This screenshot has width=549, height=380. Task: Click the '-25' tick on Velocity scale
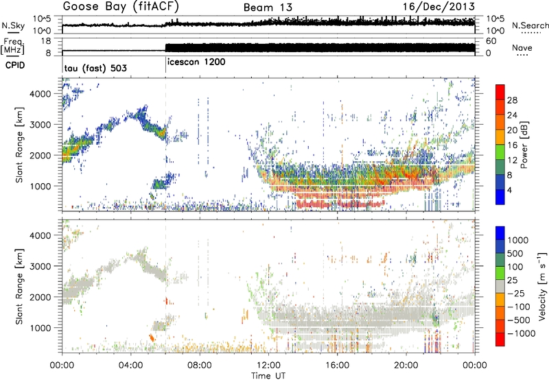point(517,293)
